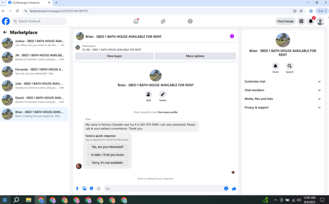The height and width of the screenshot is (204, 329).
Task: Open the Chrome Error menu button
Action: (x=322, y=11)
